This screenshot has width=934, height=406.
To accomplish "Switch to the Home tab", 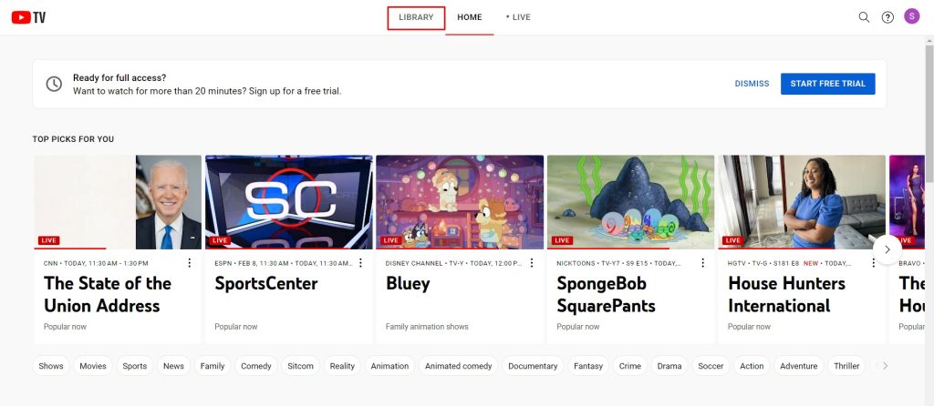I will pos(470,17).
